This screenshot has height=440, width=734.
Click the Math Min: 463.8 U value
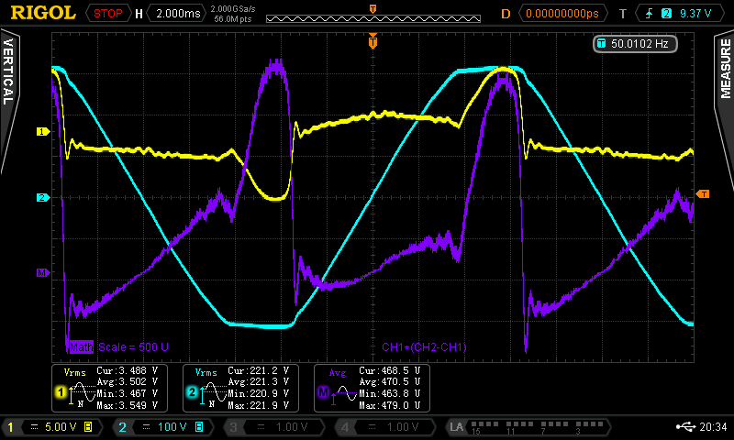(x=389, y=394)
